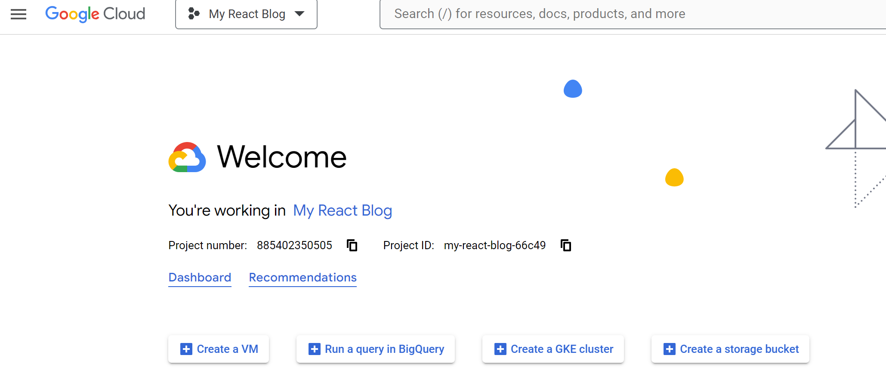Click plus icon on Create a VM
Viewport: 886px width, 383px height.
click(186, 349)
